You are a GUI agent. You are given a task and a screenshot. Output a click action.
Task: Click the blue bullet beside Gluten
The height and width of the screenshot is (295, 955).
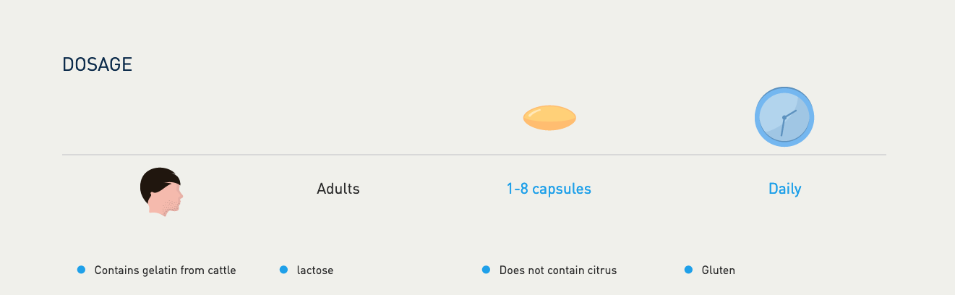point(689,270)
